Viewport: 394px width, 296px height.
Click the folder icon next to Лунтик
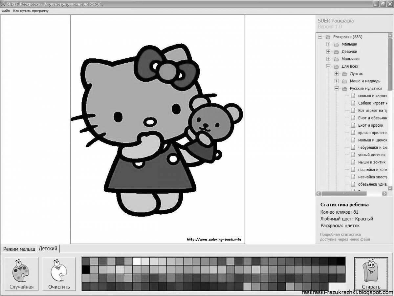(344, 74)
